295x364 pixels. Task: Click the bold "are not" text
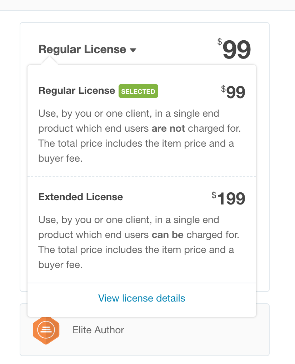168,128
